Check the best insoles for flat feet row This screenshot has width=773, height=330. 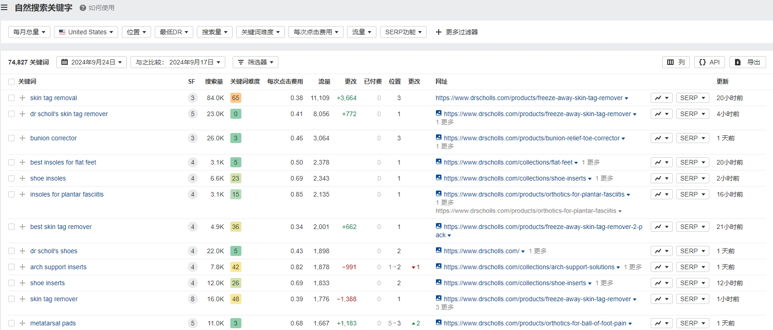click(x=11, y=162)
